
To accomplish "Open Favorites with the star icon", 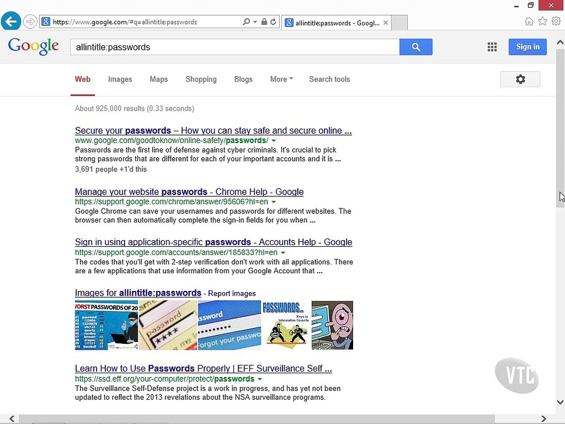I will 542,21.
